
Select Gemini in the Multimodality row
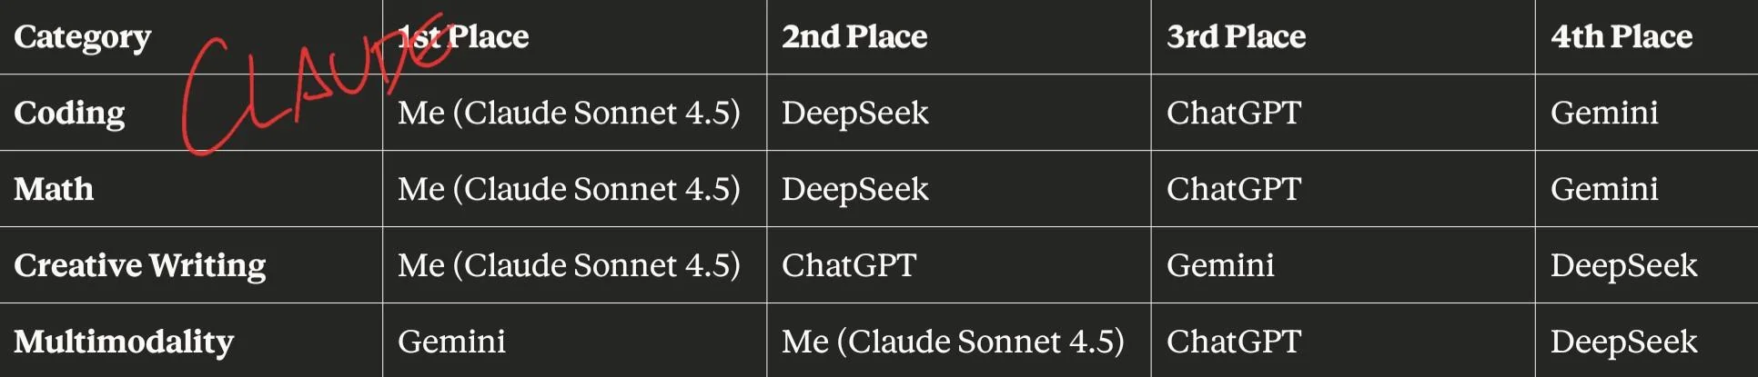click(451, 342)
